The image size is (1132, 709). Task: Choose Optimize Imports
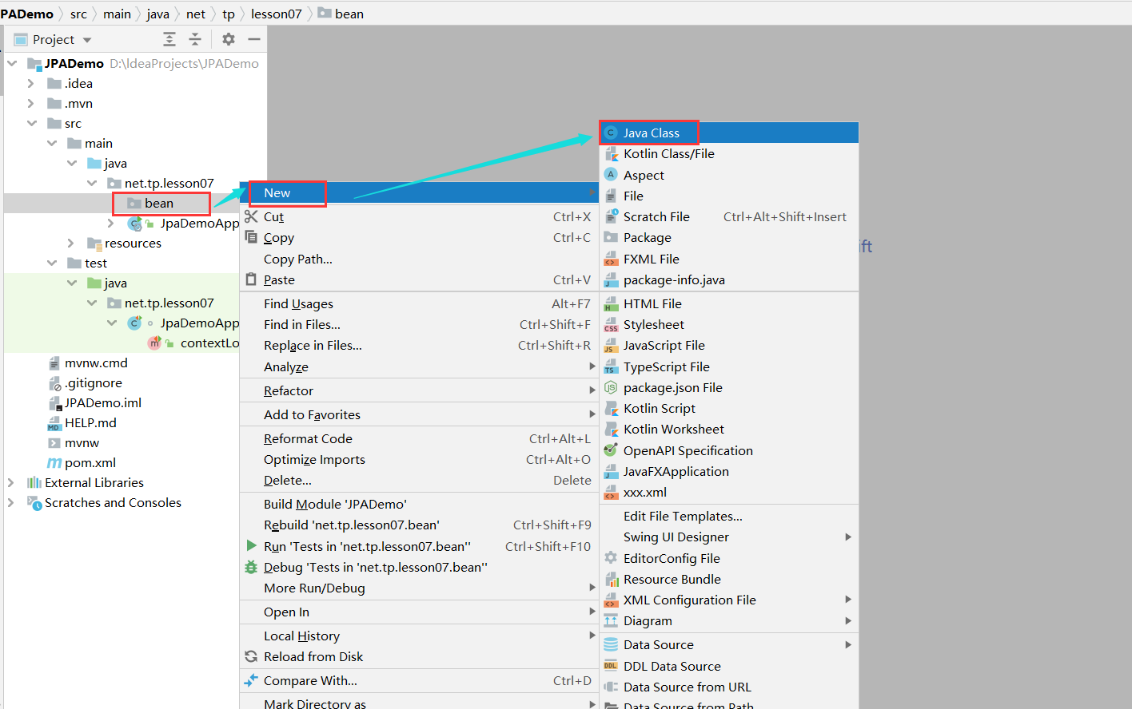coord(419,459)
